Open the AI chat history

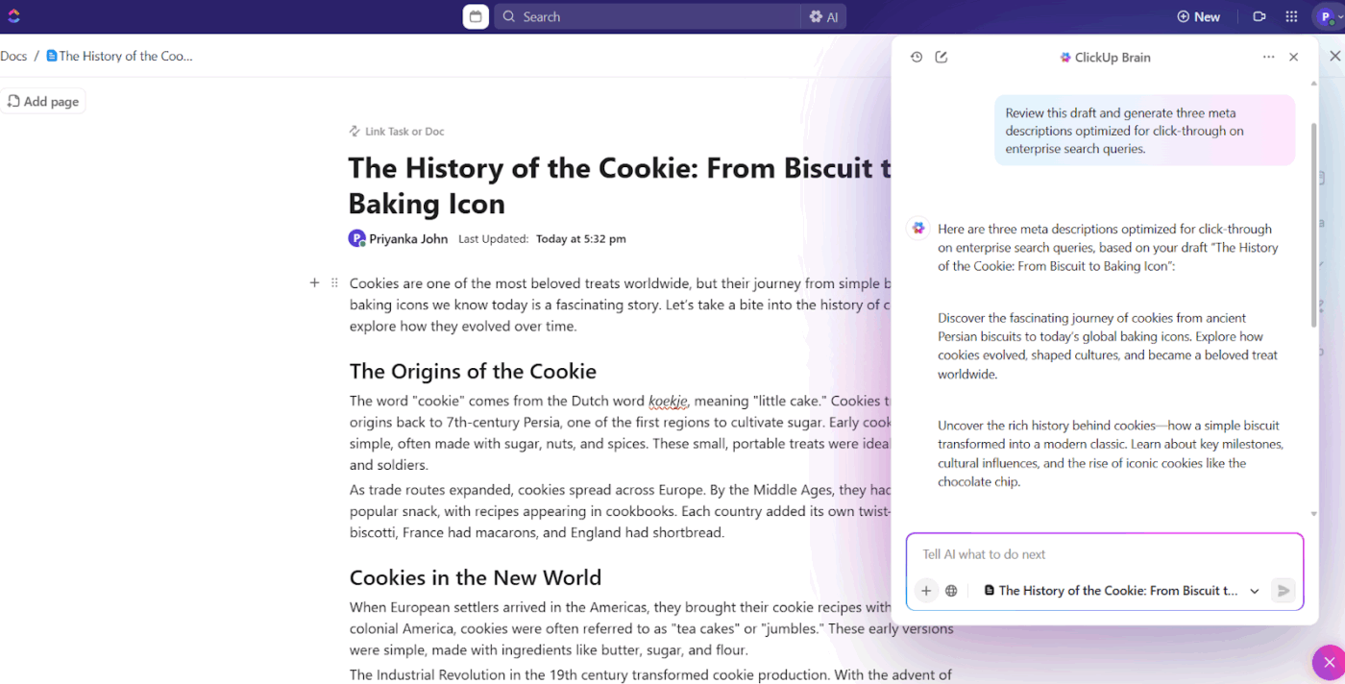pyautogui.click(x=916, y=57)
